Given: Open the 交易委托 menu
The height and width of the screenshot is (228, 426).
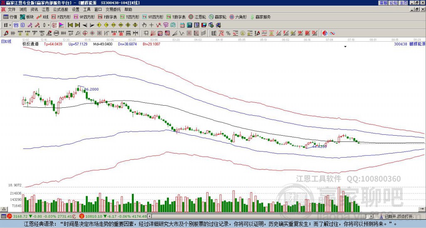Looking at the screenshot, I should 113,10.
